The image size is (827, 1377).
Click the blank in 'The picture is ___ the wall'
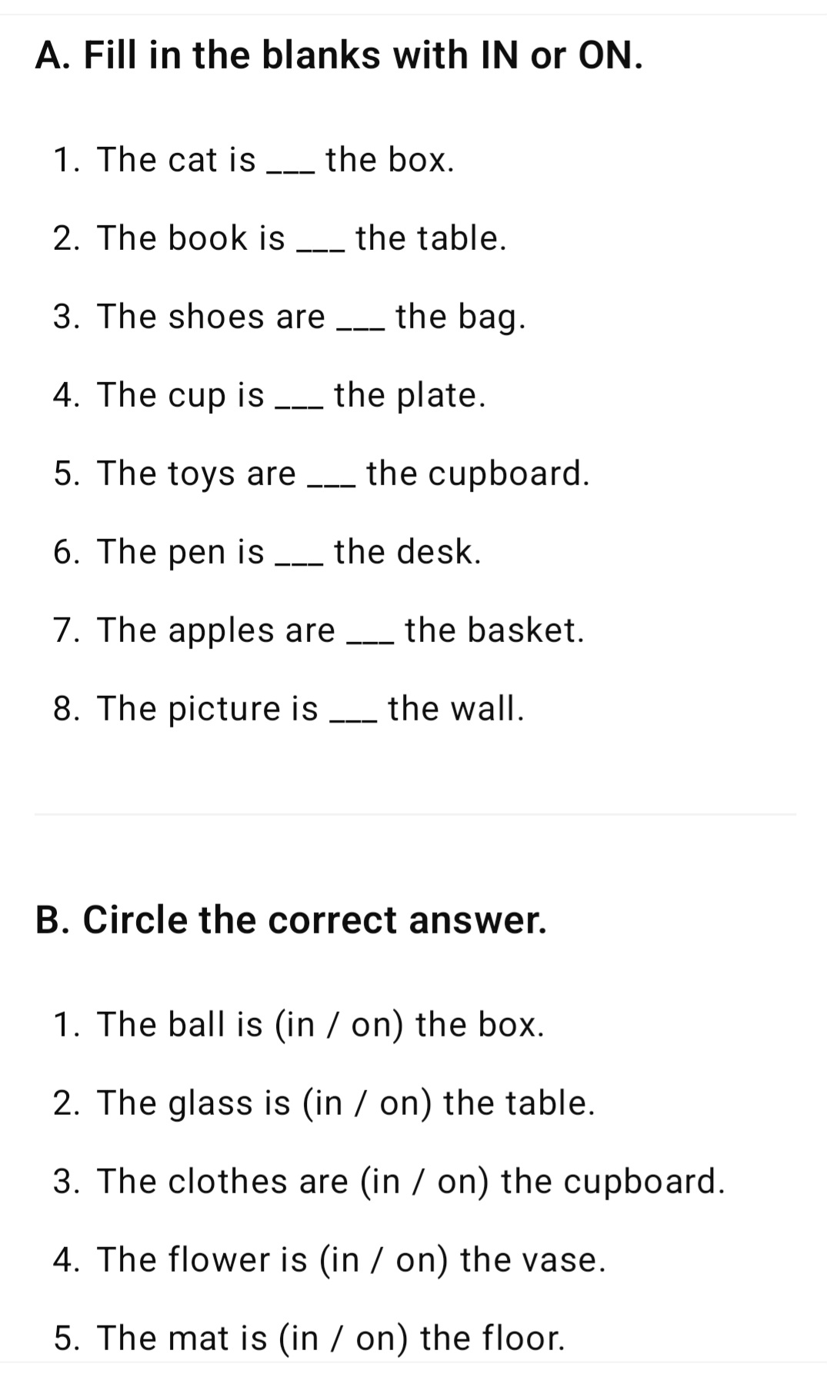click(353, 720)
